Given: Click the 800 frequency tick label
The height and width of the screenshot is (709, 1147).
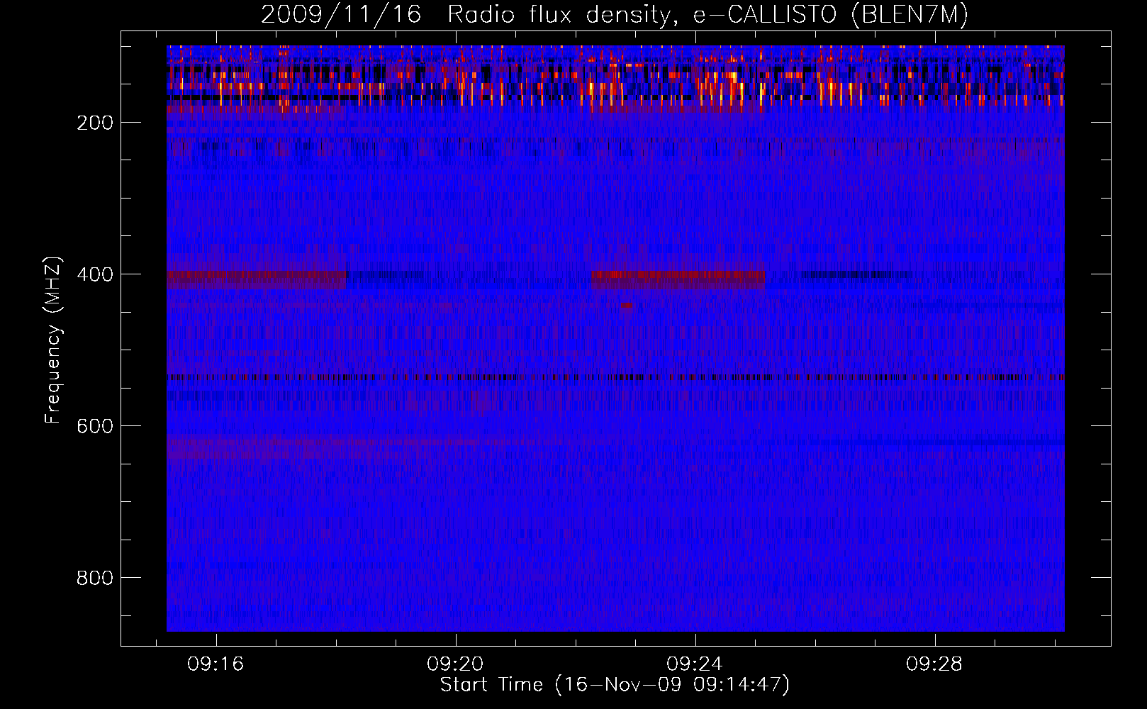Looking at the screenshot, I should 95,578.
